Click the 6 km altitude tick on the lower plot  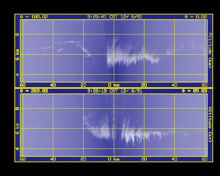(18, 129)
